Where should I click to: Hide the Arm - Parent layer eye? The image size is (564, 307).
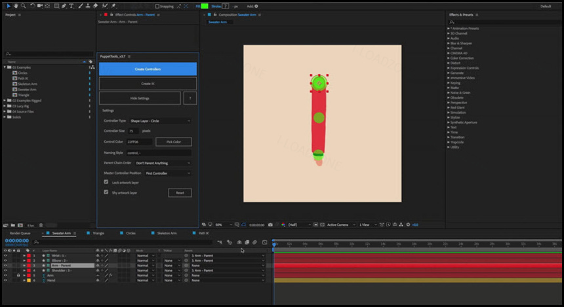point(5,265)
